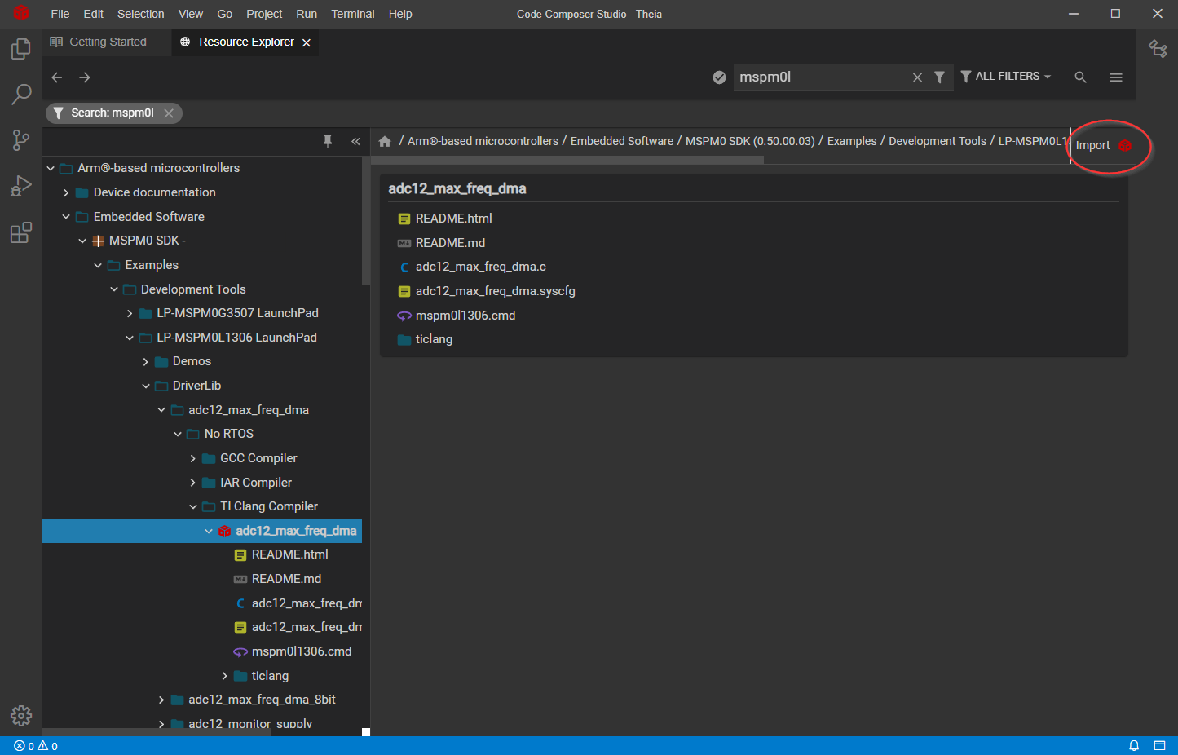
Task: Open the Run and Debug view
Action: 21,187
